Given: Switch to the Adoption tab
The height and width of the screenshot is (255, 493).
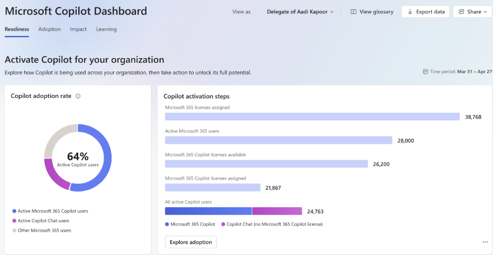Looking at the screenshot, I should [49, 29].
